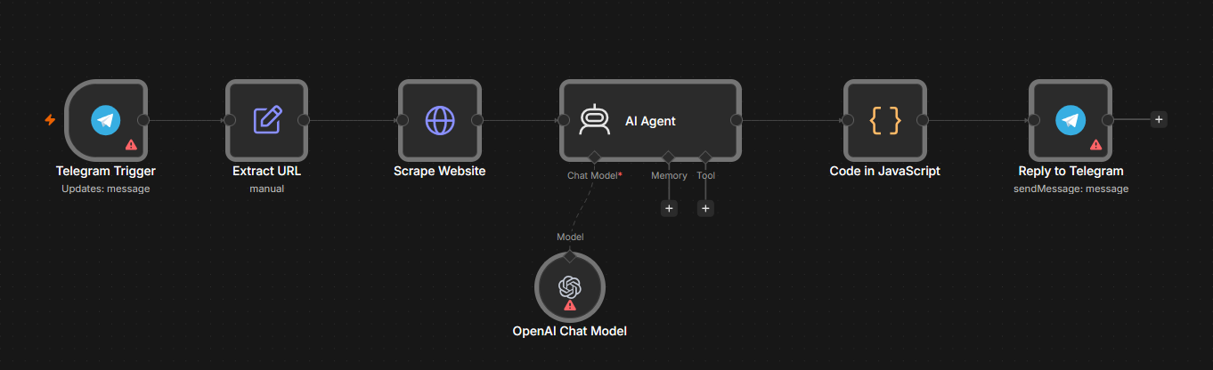Click the Extract URL edit node icon
Viewport: 1213px width, 370px height.
[x=267, y=120]
